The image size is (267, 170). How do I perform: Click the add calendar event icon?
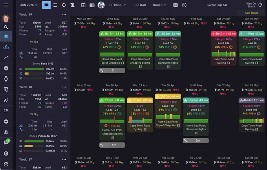[83, 5]
